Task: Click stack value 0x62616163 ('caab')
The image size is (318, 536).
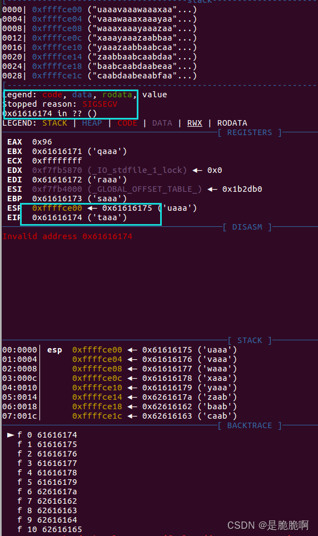Action: [190, 416]
